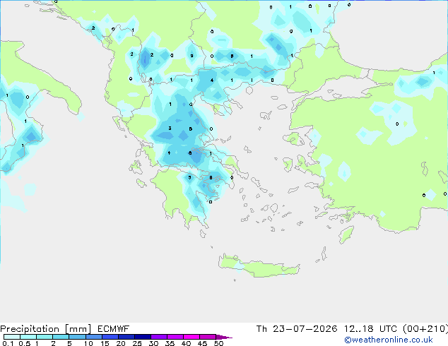Click the '45' legend scale label
Viewport: 448px width, 346px height.
202,343
